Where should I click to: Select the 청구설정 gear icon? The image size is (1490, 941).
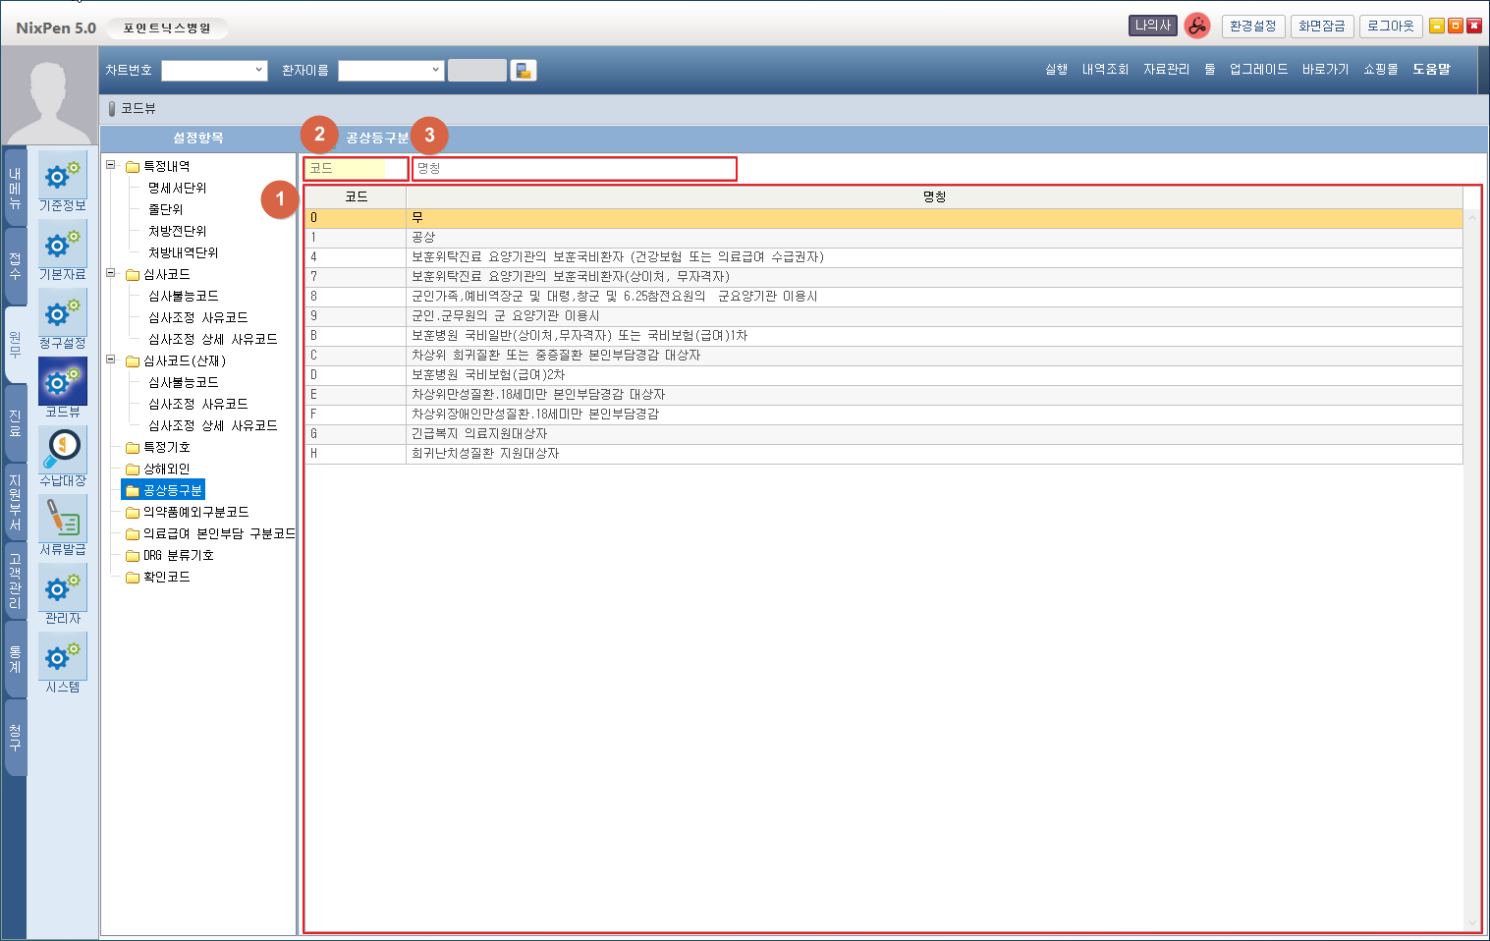[63, 314]
